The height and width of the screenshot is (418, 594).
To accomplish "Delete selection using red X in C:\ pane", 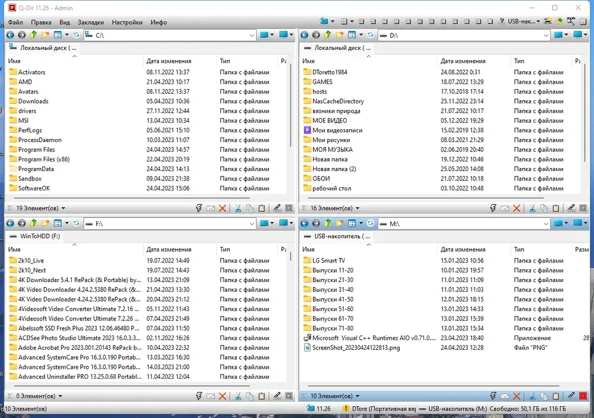I will click(x=222, y=208).
